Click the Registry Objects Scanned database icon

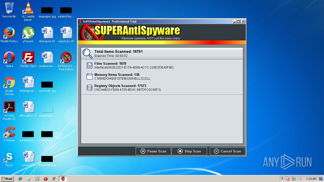(x=89, y=88)
